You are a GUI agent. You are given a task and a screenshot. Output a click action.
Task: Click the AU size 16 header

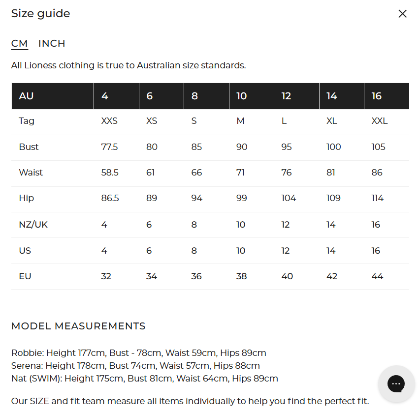377,96
